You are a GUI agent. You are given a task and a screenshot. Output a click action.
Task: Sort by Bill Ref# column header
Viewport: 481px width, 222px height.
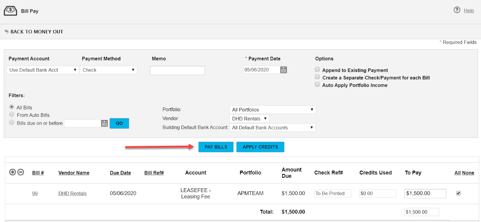(154, 173)
